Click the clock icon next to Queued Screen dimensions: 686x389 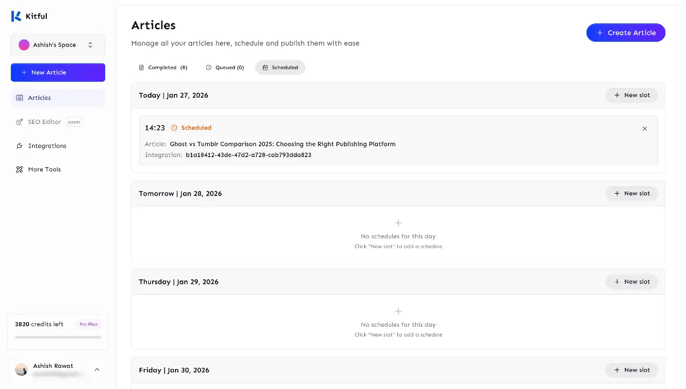click(x=209, y=67)
